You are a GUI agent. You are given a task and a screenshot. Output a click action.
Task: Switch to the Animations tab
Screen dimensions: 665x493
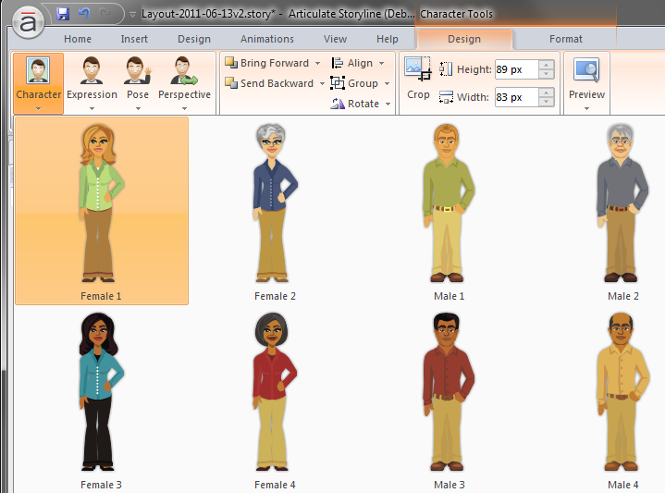coord(266,39)
